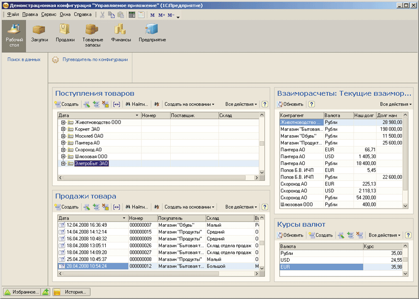
Task: Click the help icon in Курсы валют
Action: [x=408, y=235]
